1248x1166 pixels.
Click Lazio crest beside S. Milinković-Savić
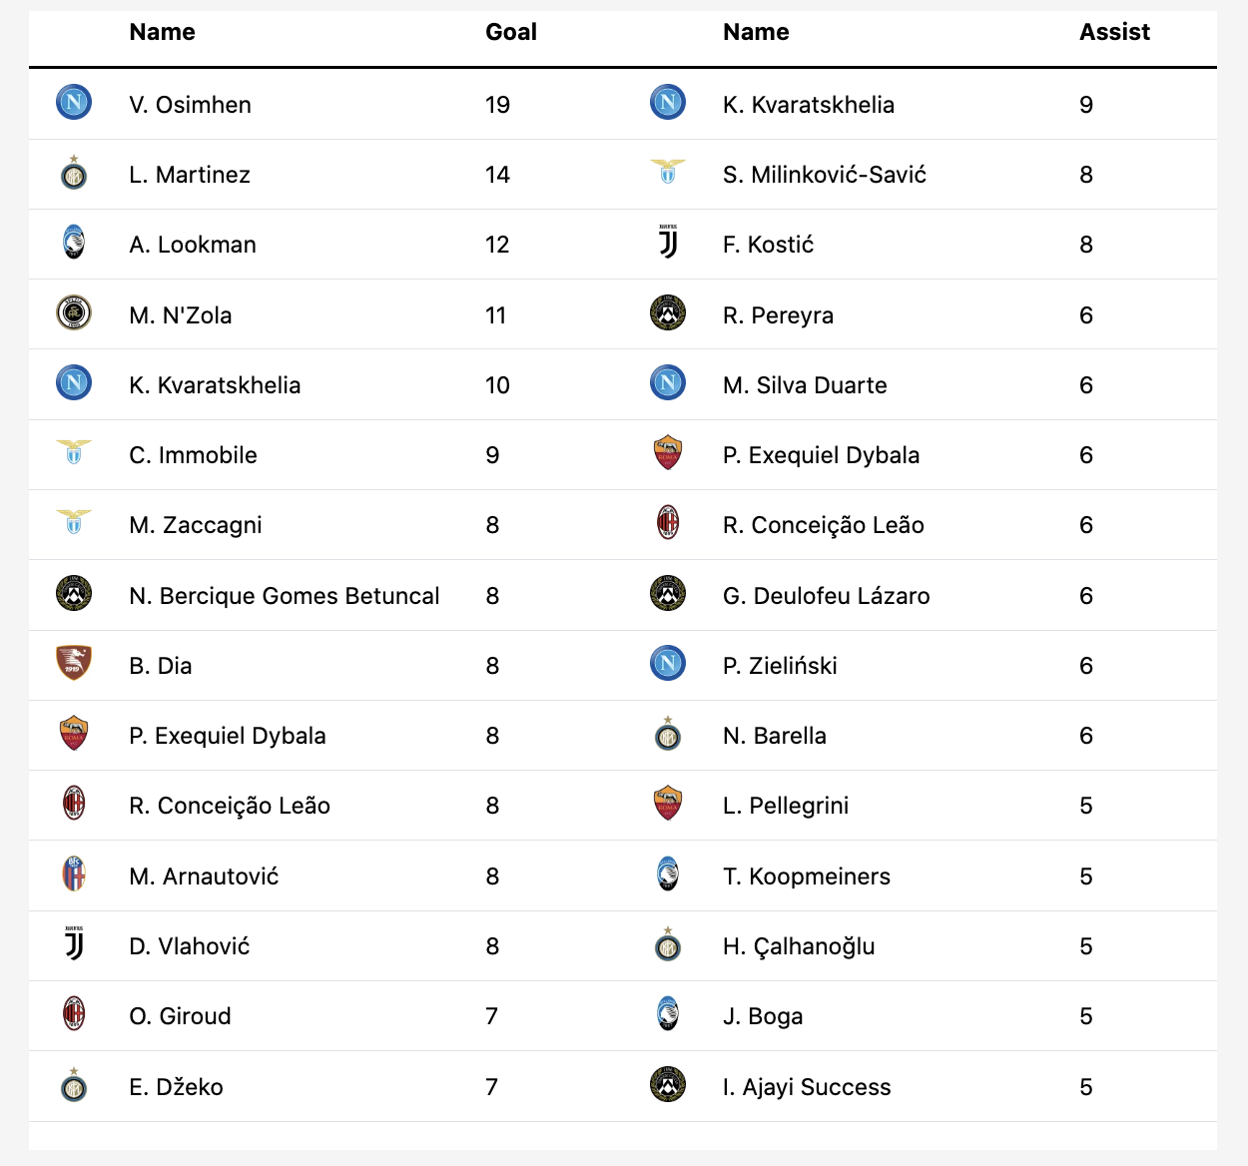(668, 172)
